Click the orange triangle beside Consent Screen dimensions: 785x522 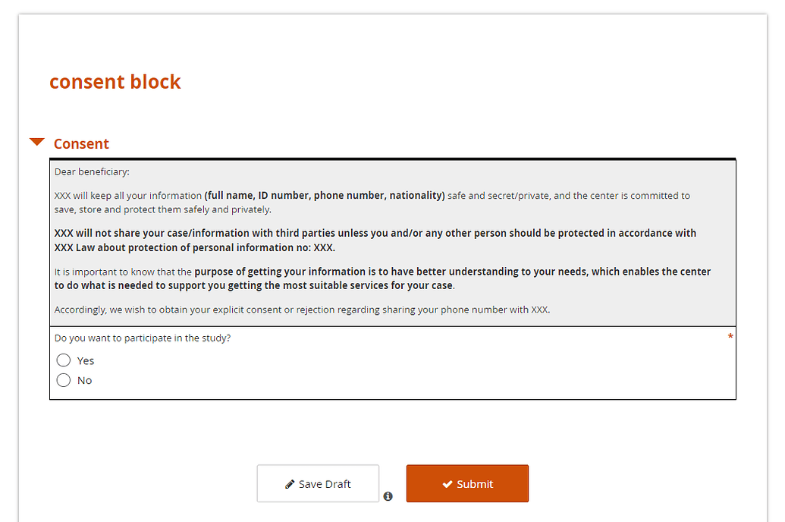(x=36, y=141)
